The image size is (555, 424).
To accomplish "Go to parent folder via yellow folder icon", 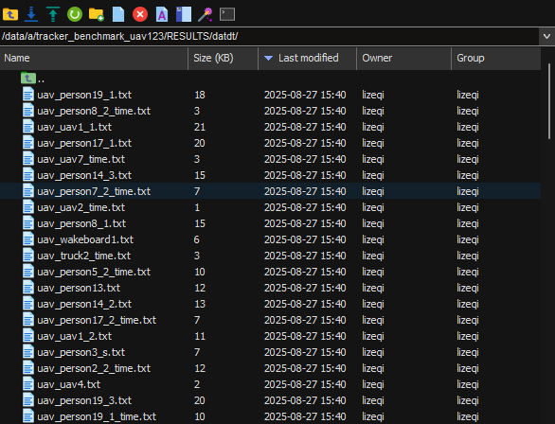I will pyautogui.click(x=10, y=14).
